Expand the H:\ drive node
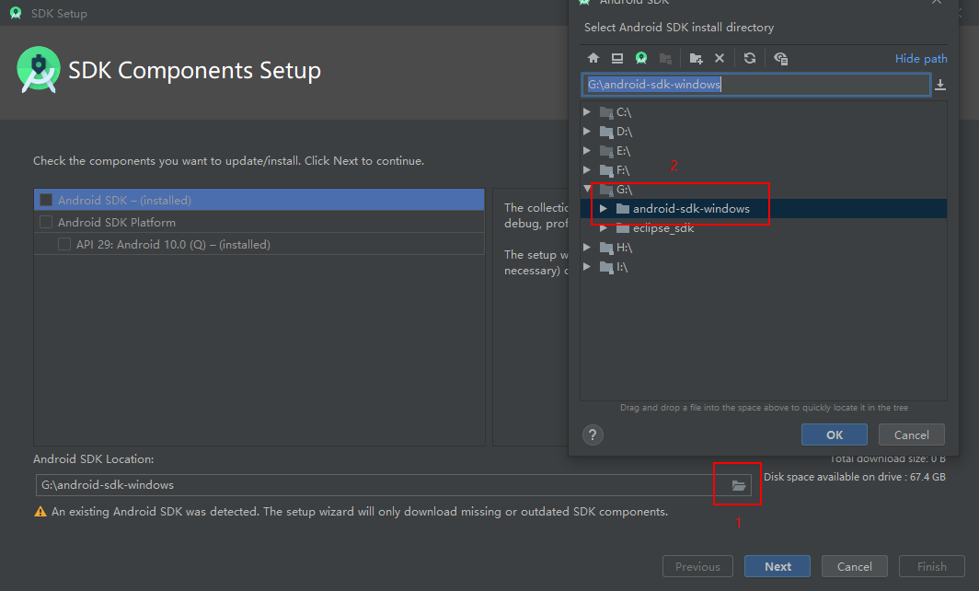The image size is (979, 591). tap(587, 248)
